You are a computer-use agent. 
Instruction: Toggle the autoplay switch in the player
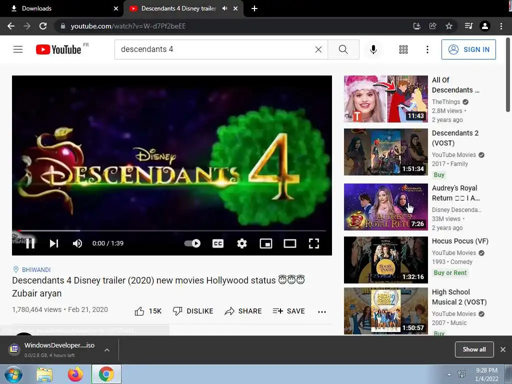(x=192, y=243)
